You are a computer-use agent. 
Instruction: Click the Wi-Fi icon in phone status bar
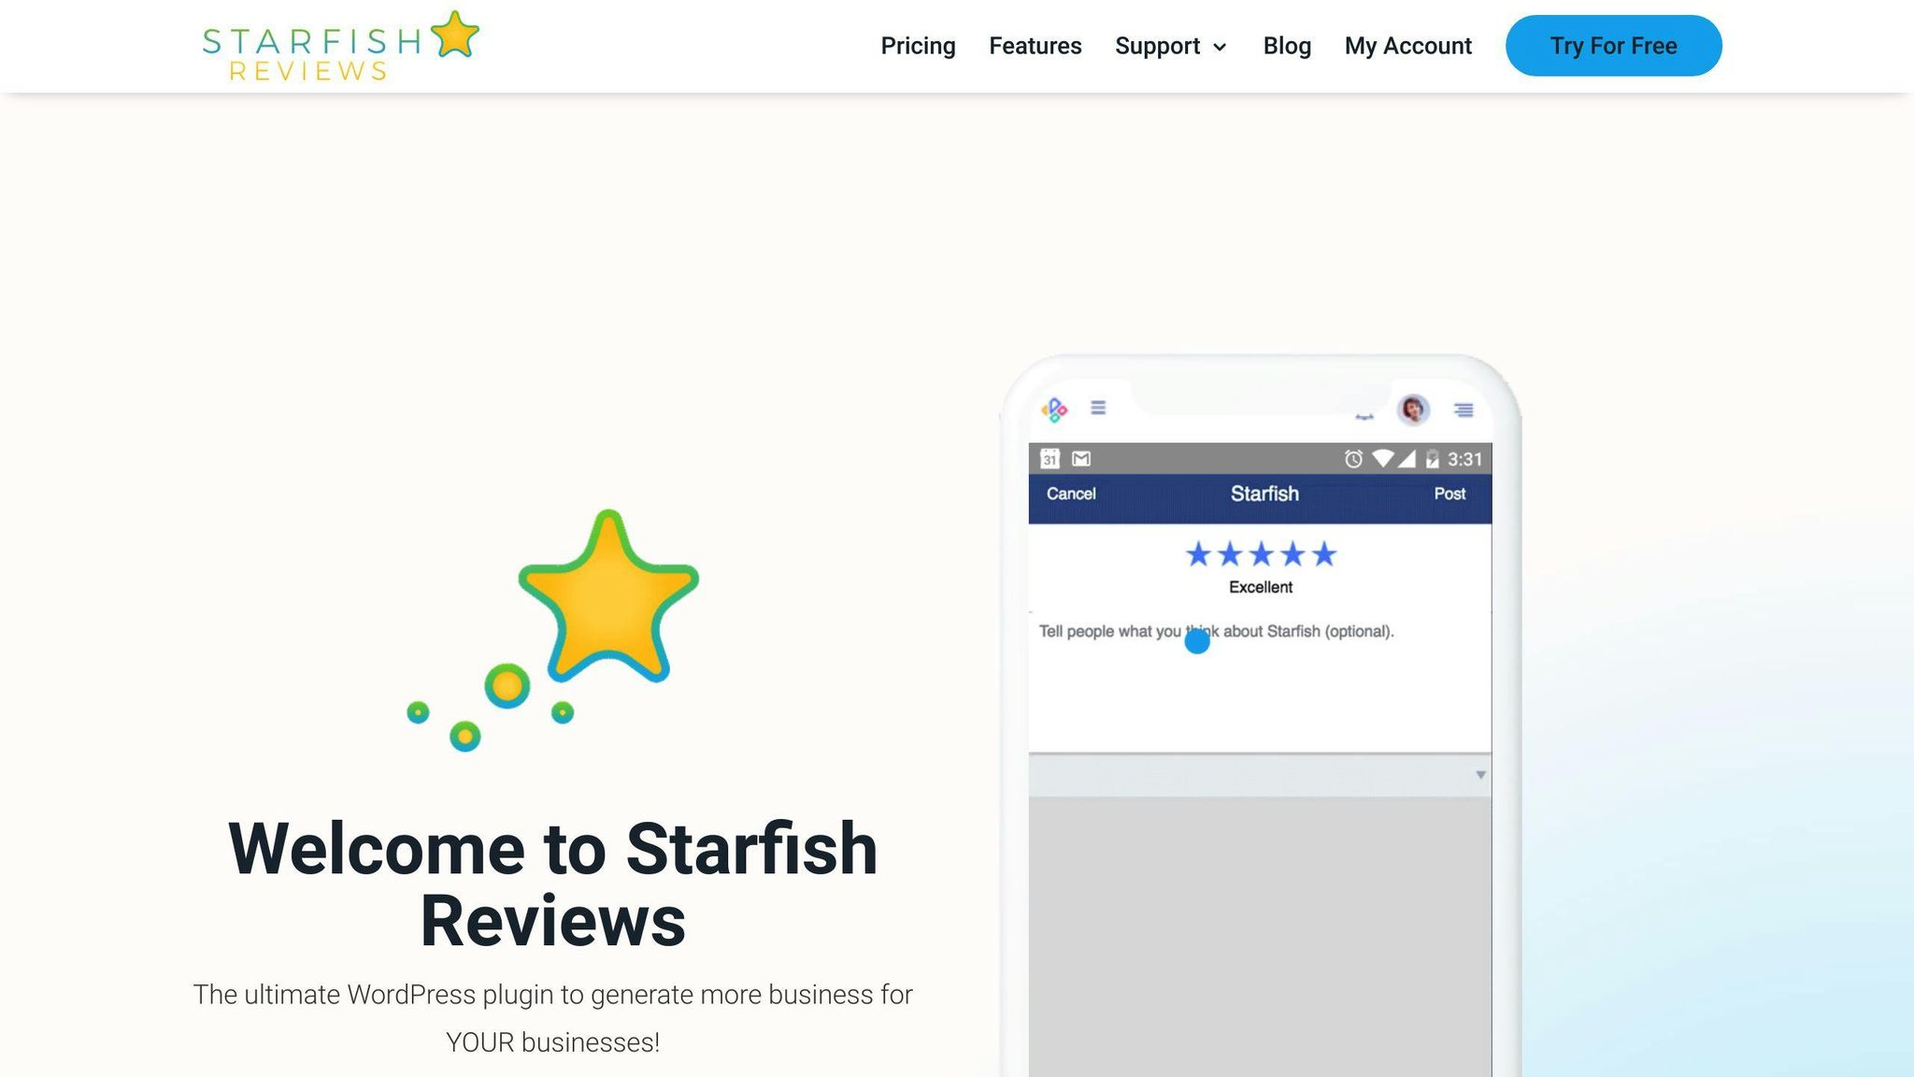pyautogui.click(x=1382, y=459)
